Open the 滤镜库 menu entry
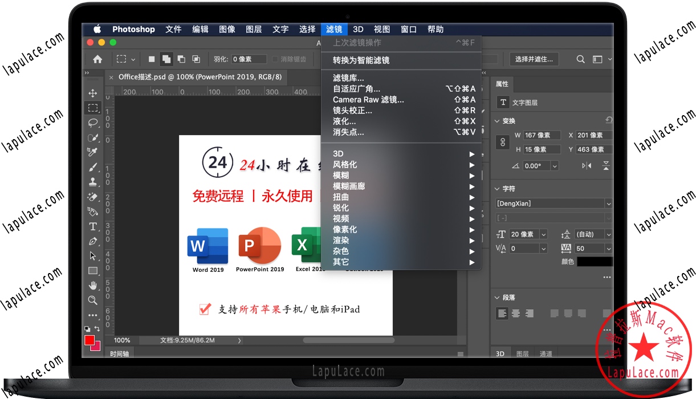Viewport: 696px width, 399px height. (350, 77)
